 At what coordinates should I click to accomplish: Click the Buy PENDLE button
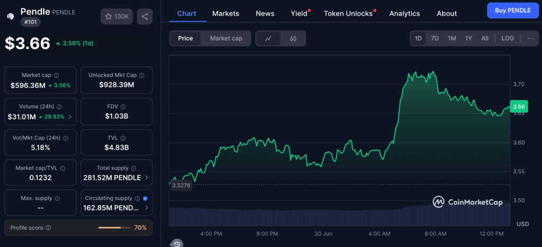pyautogui.click(x=513, y=10)
